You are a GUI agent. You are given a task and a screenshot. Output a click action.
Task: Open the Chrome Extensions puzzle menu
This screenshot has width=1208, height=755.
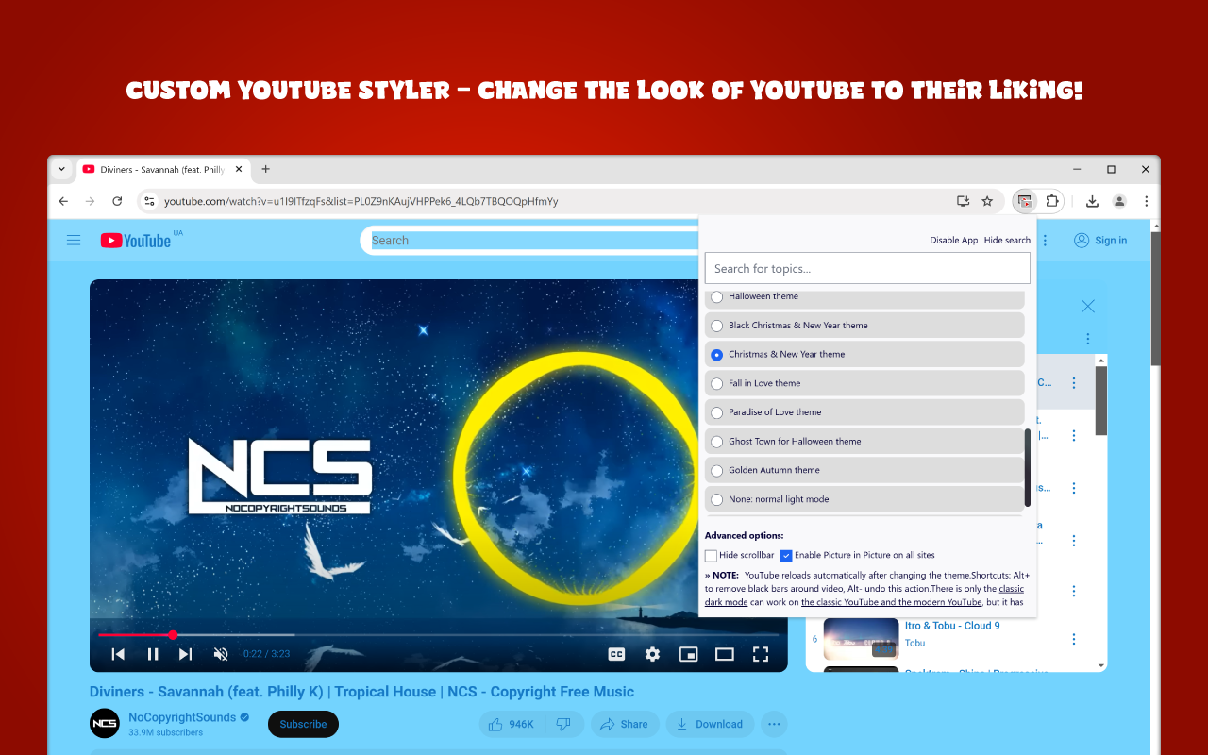1052,201
